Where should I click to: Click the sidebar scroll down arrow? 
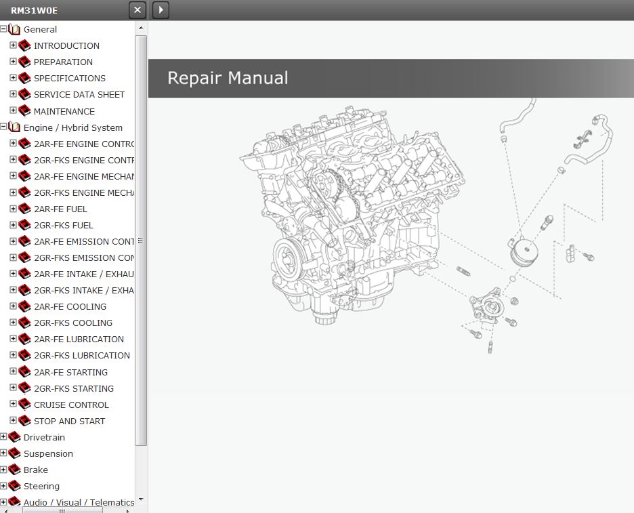point(141,500)
